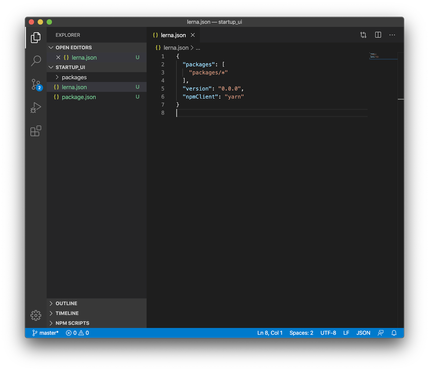Open the Search view icon

tap(36, 61)
